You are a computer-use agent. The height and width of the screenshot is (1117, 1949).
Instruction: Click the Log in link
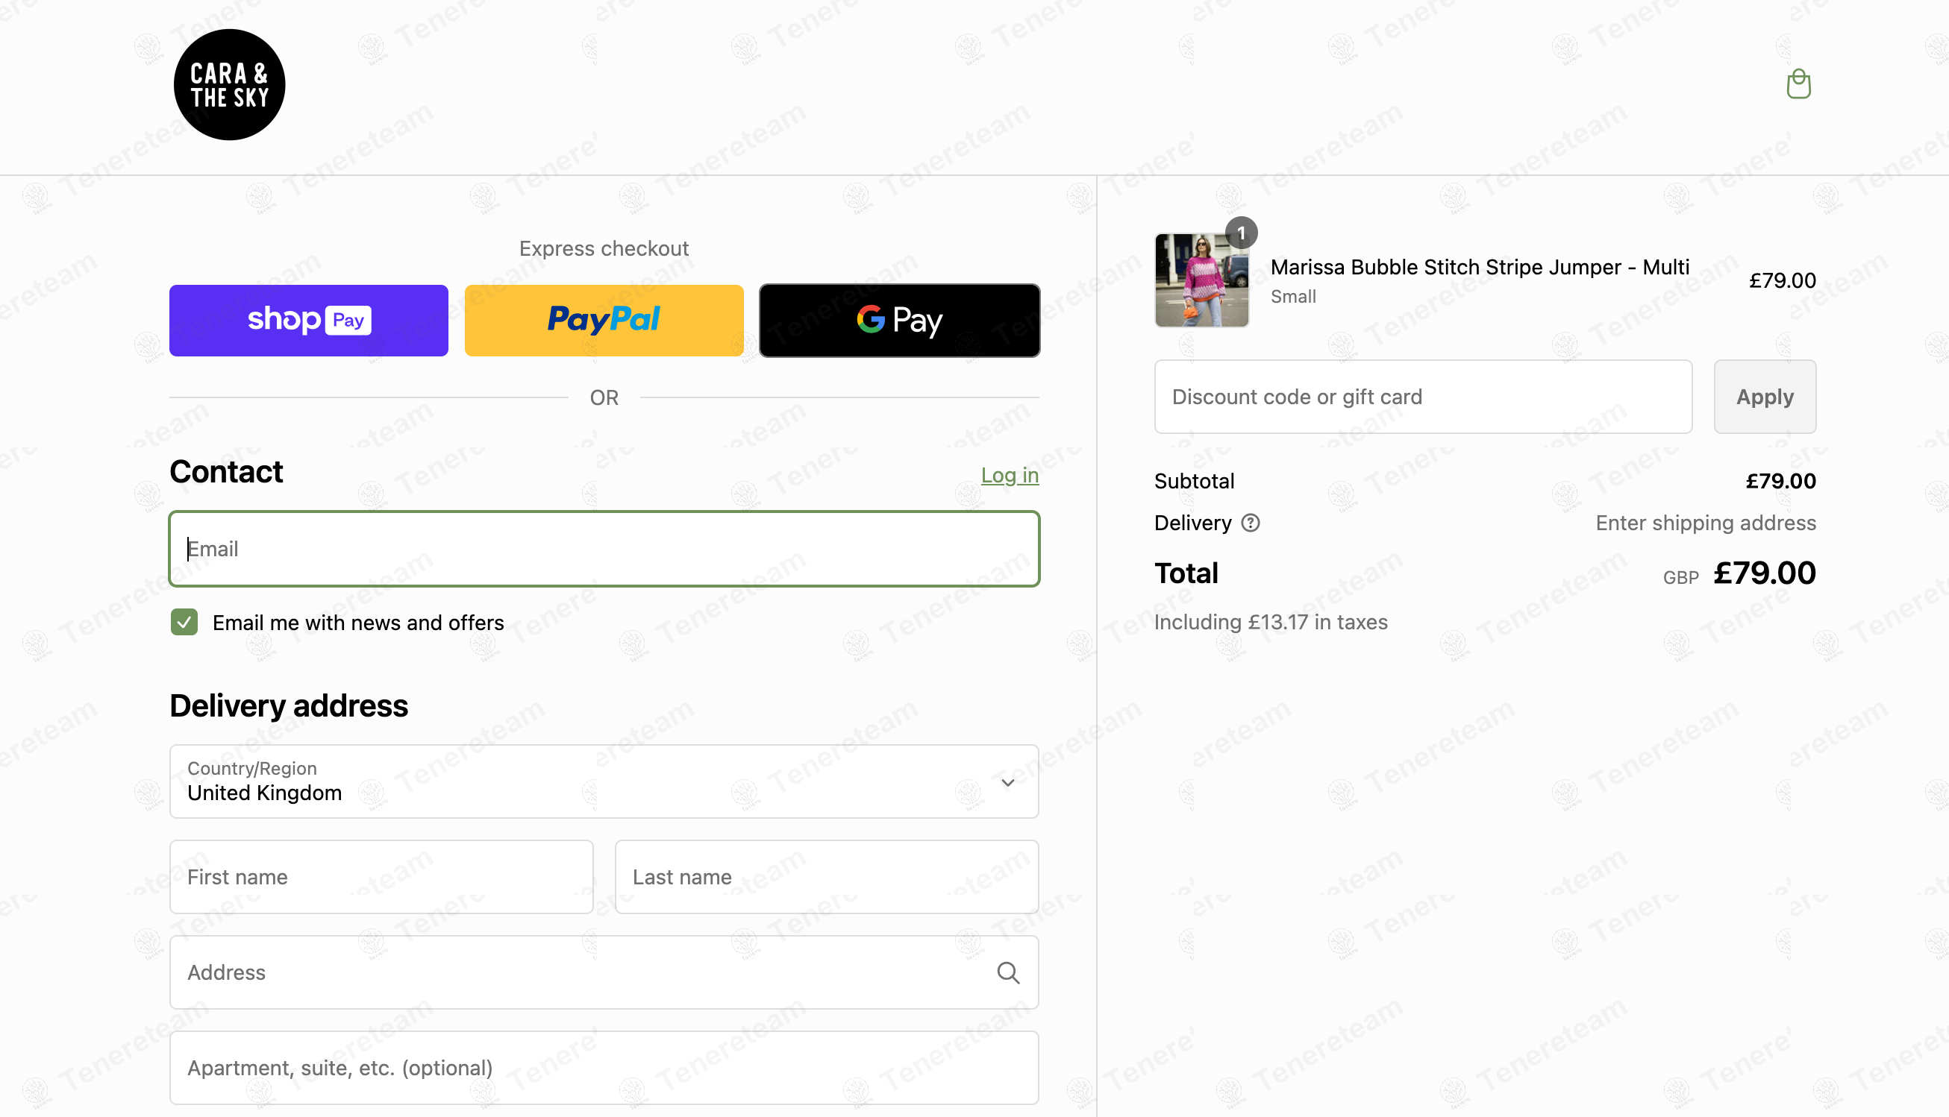point(1010,476)
